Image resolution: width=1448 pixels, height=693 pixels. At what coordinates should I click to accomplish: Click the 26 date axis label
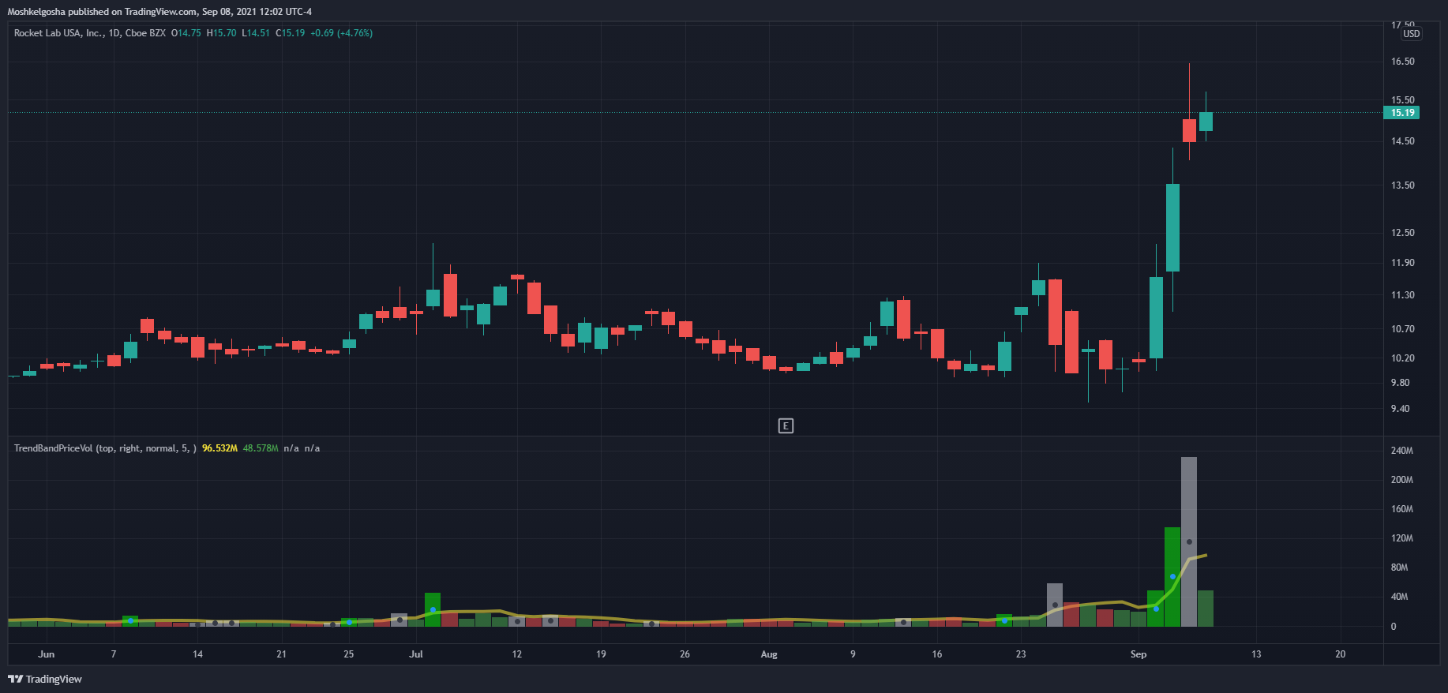pyautogui.click(x=685, y=654)
